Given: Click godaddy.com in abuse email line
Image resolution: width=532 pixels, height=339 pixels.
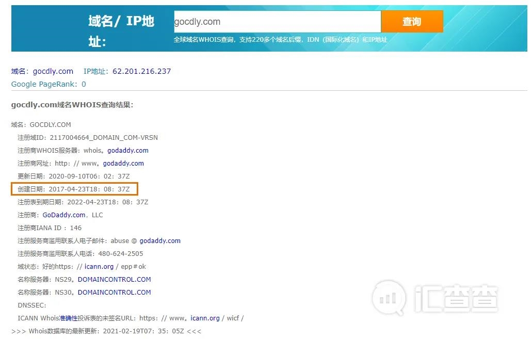Looking at the screenshot, I should click(160, 240).
